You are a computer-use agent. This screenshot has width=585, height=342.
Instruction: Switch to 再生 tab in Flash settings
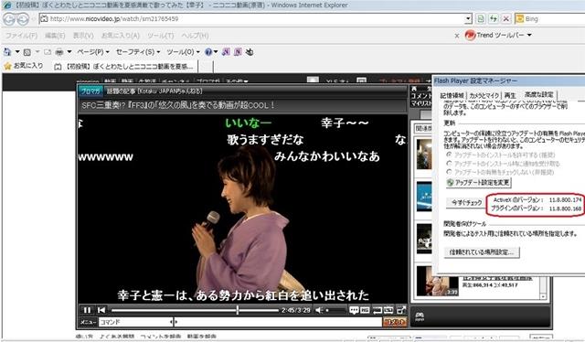[510, 96]
